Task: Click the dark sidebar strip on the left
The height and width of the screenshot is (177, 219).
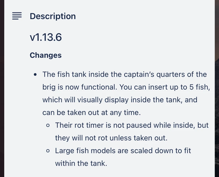Action: tap(3, 88)
